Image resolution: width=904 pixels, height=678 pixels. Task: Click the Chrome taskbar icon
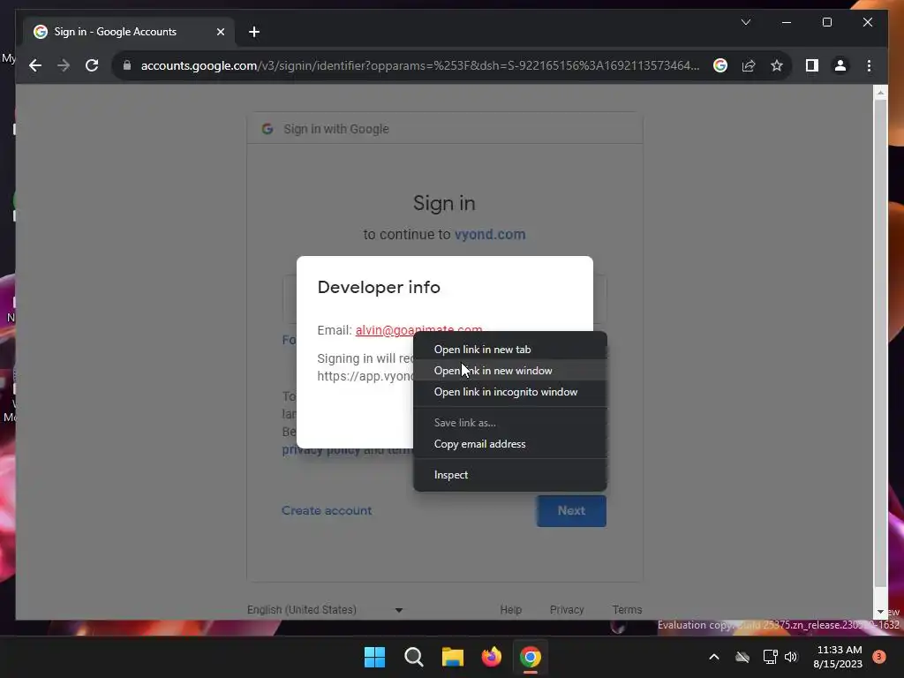531,657
